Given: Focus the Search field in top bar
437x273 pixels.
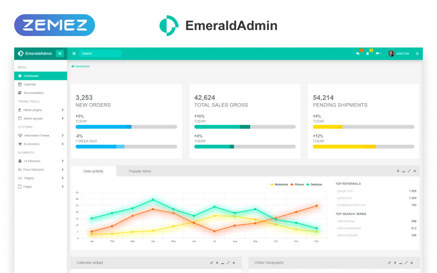Looking at the screenshot, I should [x=100, y=54].
